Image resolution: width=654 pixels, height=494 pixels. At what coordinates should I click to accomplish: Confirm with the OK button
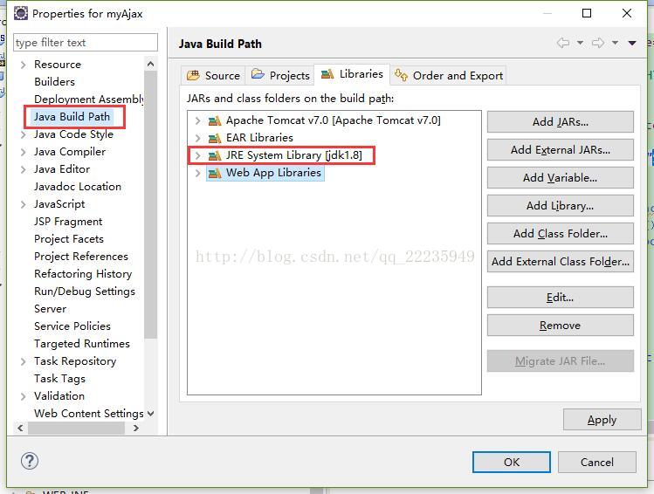click(x=512, y=462)
